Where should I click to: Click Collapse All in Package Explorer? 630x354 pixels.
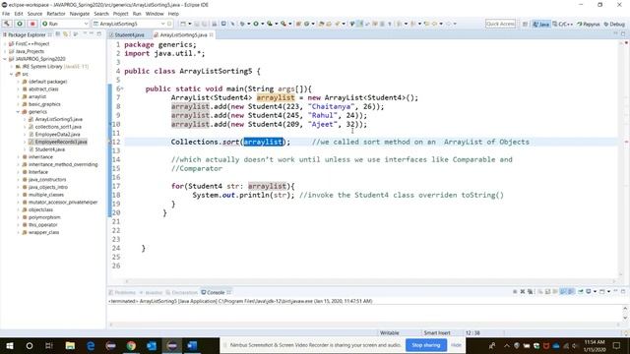(58, 34)
